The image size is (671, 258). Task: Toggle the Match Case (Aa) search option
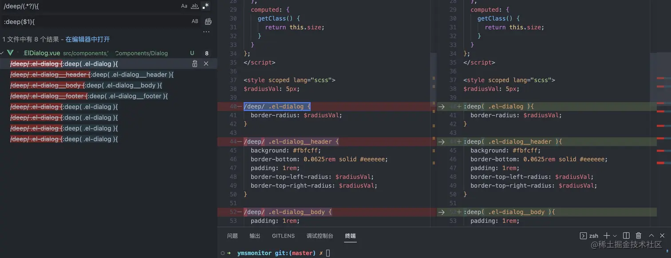pyautogui.click(x=184, y=6)
